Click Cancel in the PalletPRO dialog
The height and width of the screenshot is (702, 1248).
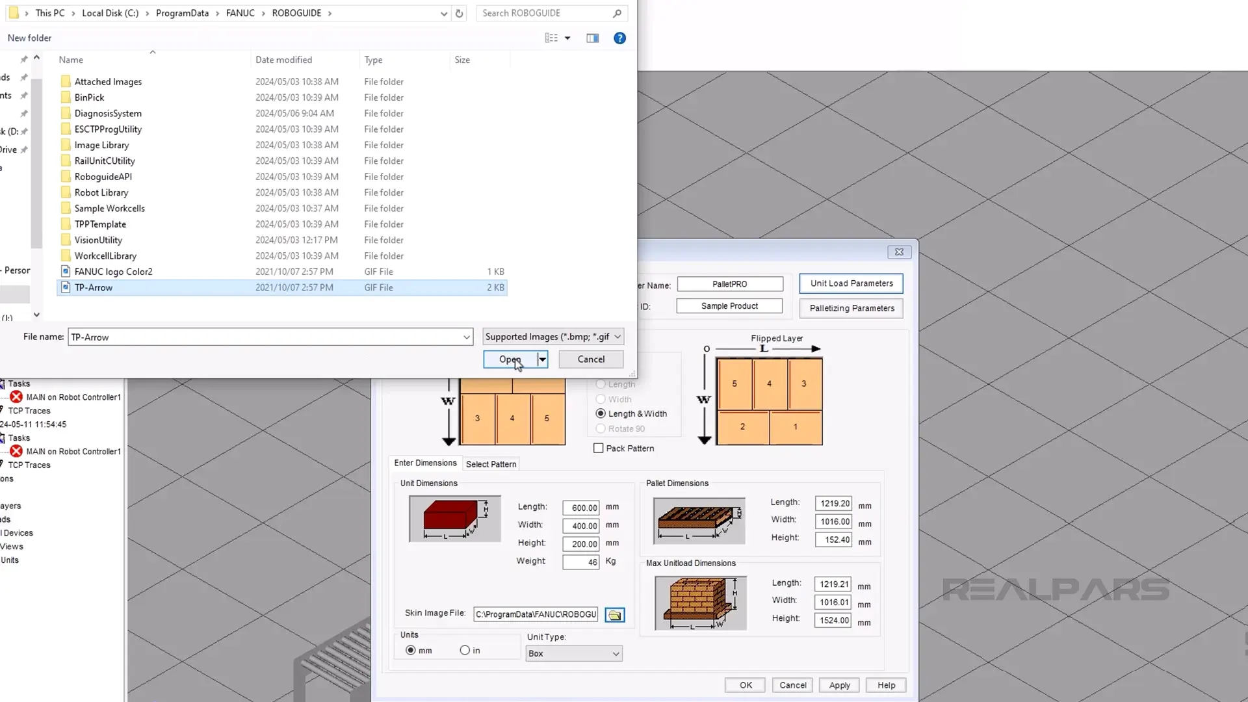click(792, 685)
